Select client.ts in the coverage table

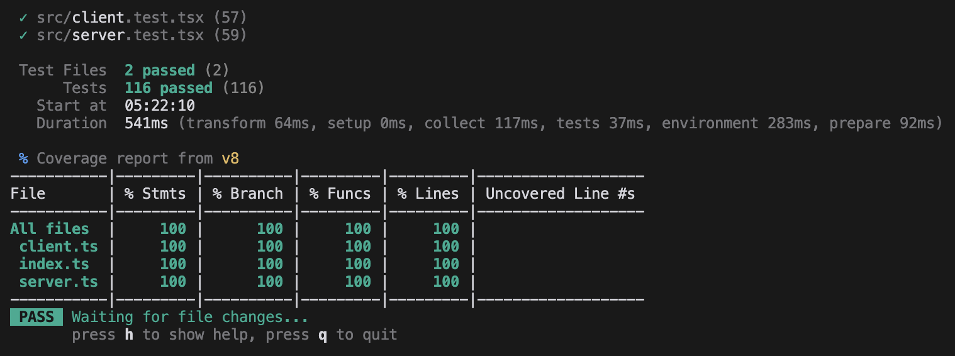pyautogui.click(x=59, y=247)
